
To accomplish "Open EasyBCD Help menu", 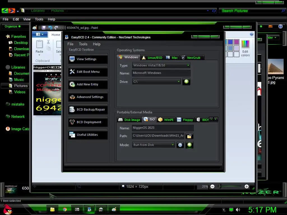I will tap(97, 44).
